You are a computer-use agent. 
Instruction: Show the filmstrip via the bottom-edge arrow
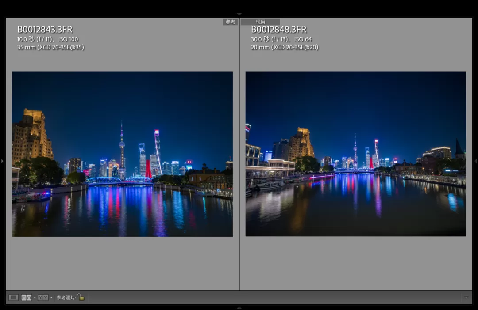pos(239,307)
